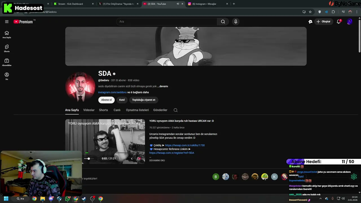Click the YouTube Premium logo
This screenshot has width=361, height=203.
pos(23,22)
